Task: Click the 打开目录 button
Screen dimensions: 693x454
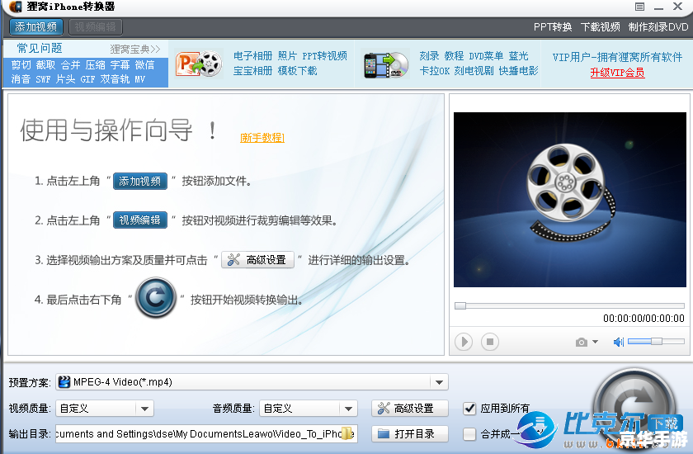Action: click(x=410, y=434)
